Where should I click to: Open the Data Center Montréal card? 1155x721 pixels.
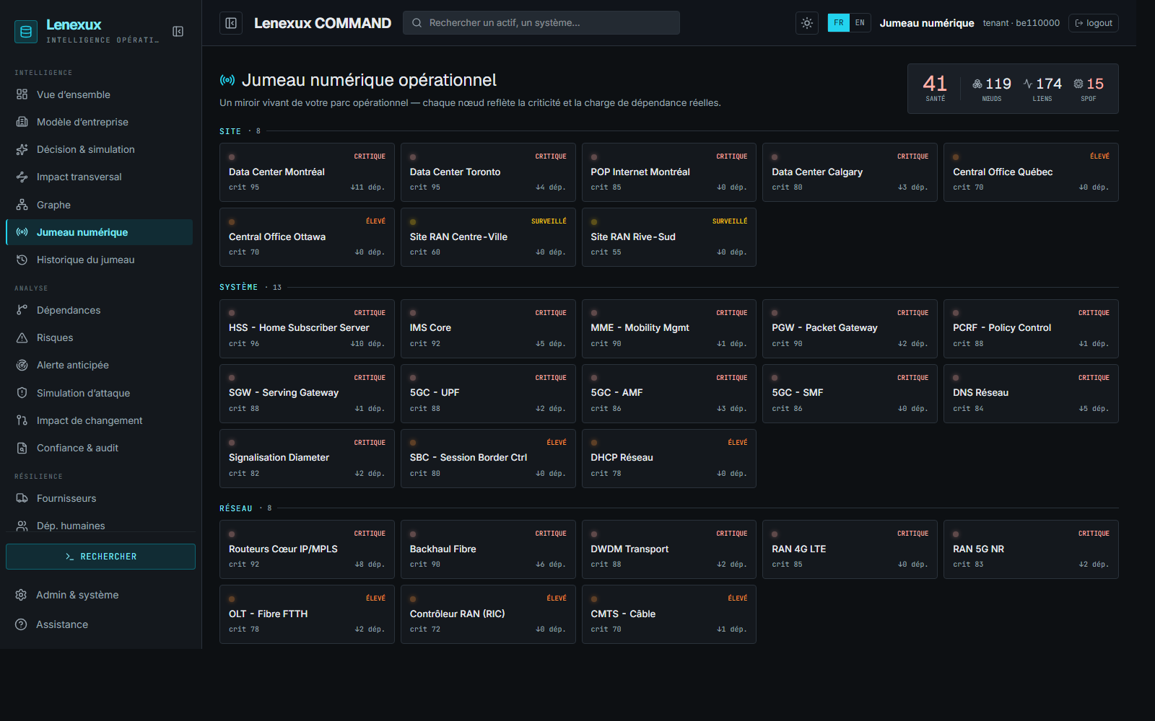(x=307, y=172)
